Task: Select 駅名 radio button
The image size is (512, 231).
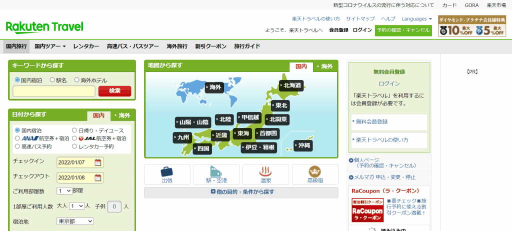Action: [x=52, y=79]
